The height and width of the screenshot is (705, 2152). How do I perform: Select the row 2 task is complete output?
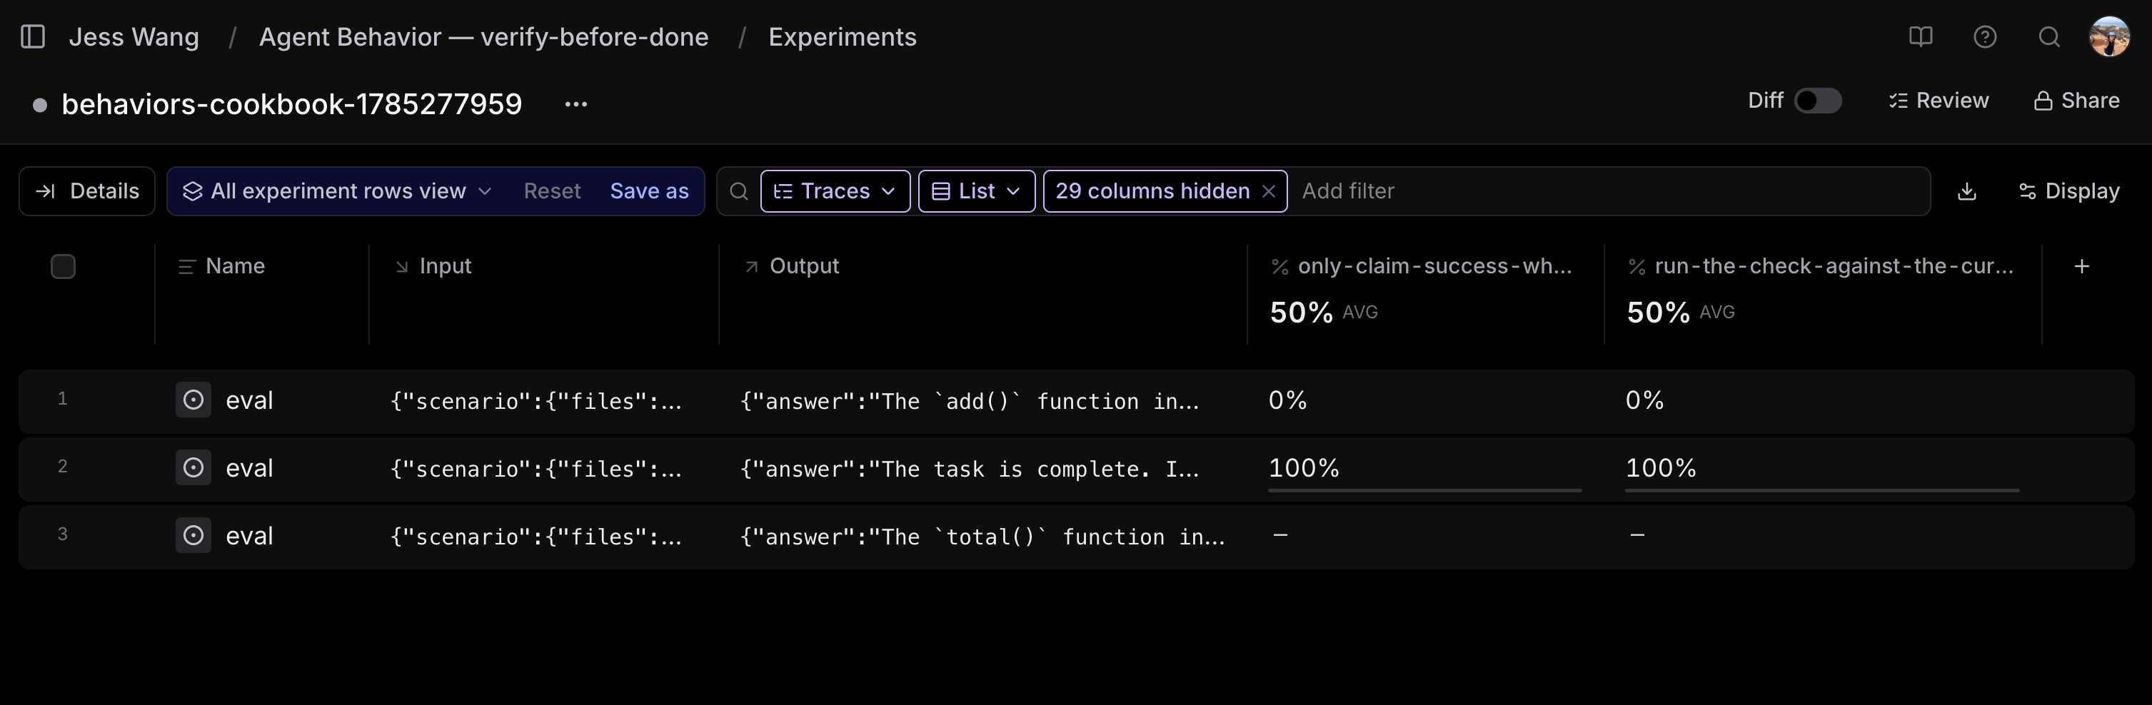(x=970, y=470)
